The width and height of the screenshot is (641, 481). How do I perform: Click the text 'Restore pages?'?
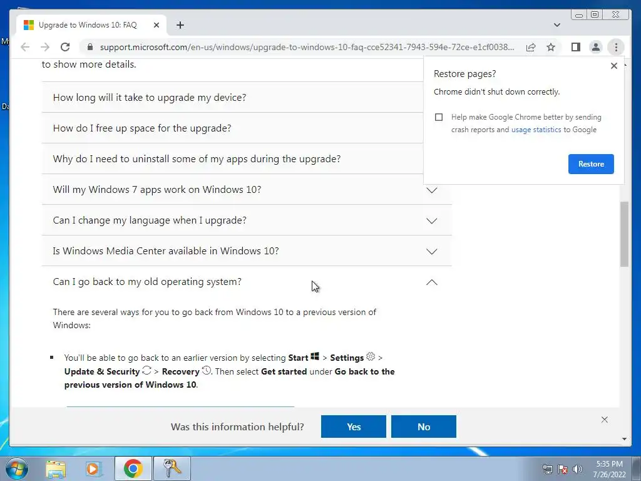pyautogui.click(x=465, y=74)
